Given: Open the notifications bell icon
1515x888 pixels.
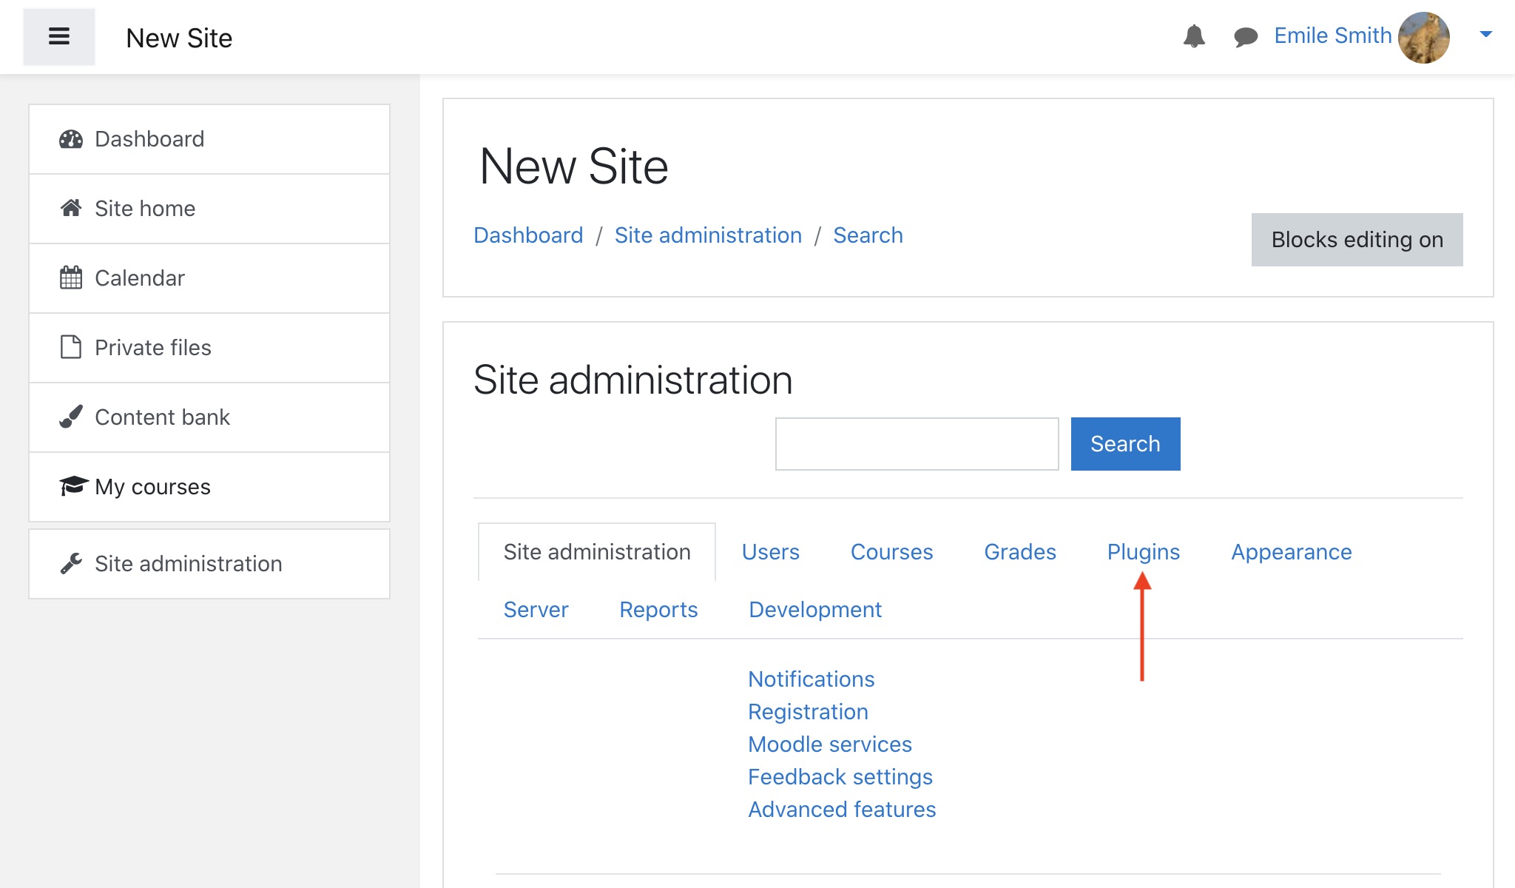Looking at the screenshot, I should [x=1194, y=36].
